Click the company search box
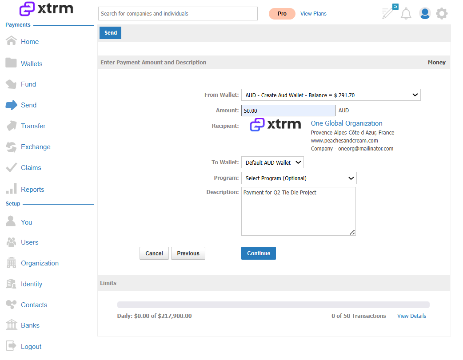 click(x=178, y=14)
